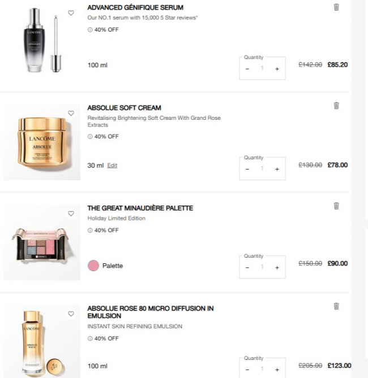The width and height of the screenshot is (368, 378).
Task: Delete The Great Minaudière Palette item
Action: pos(336,206)
